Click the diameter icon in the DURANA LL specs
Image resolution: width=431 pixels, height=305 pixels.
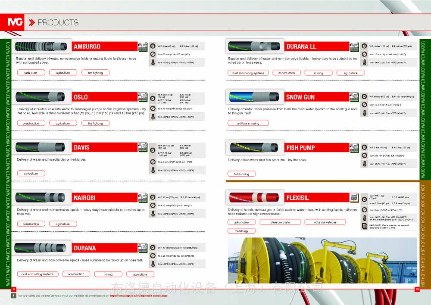point(364,54)
